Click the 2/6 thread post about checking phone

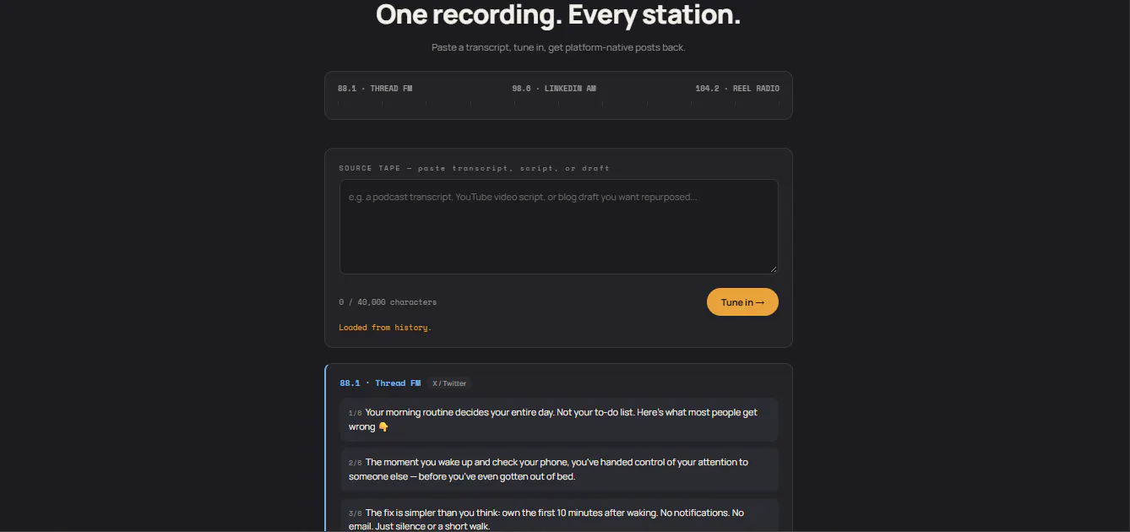(559, 470)
